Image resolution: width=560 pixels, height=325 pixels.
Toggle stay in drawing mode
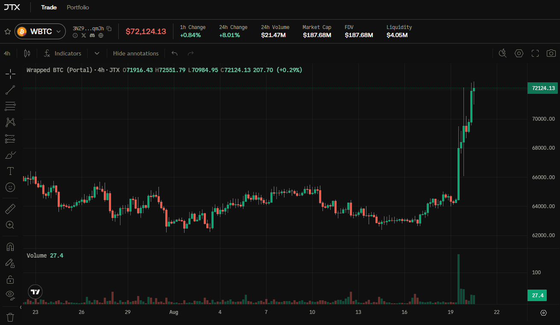click(11, 263)
